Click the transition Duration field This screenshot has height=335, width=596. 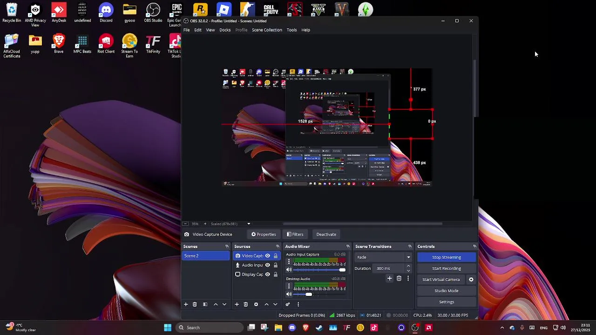(x=392, y=268)
